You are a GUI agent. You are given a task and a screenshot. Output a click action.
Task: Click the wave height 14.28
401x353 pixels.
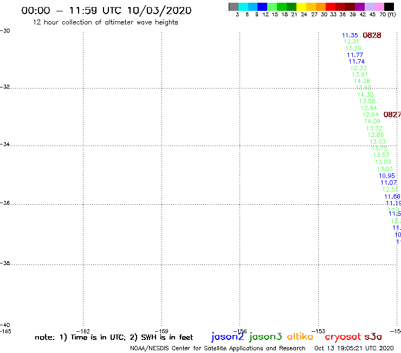click(362, 81)
